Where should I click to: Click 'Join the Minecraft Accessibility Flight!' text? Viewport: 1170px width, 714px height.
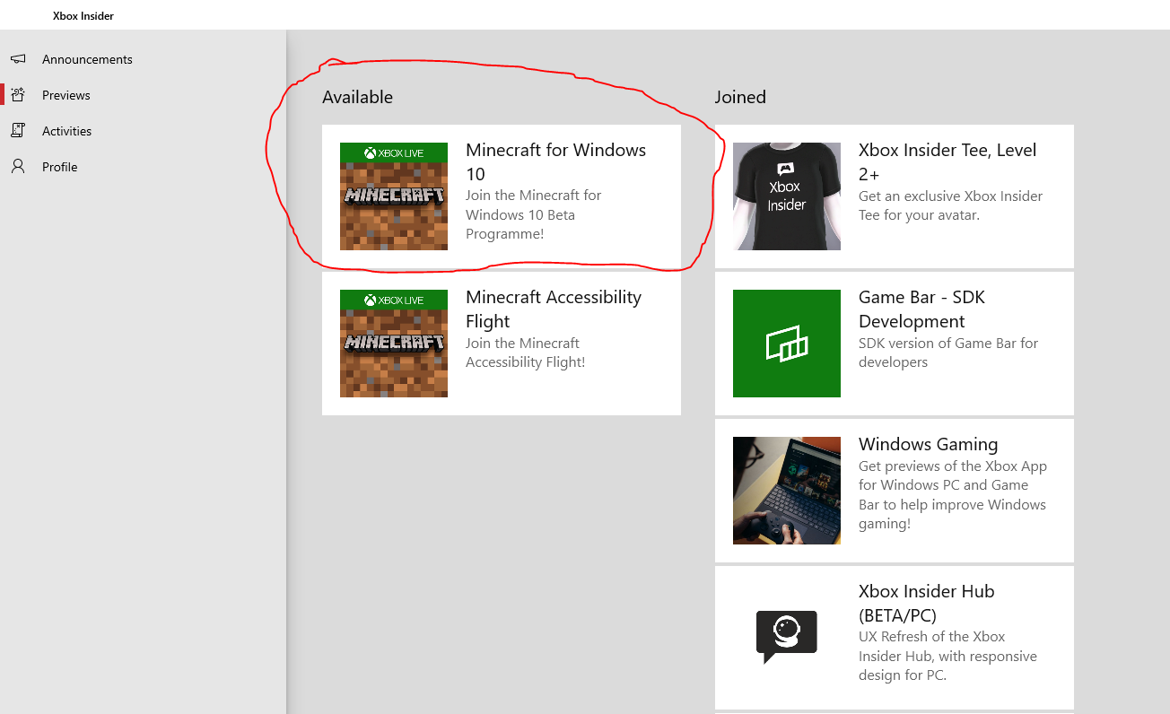point(526,353)
